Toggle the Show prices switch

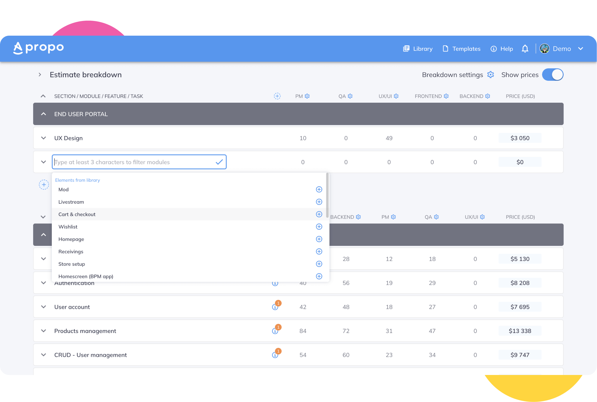coord(552,75)
